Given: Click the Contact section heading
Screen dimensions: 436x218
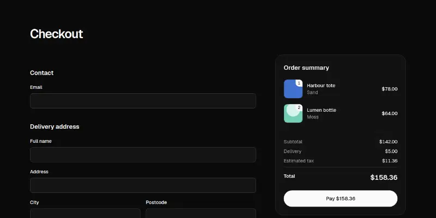Looking at the screenshot, I should coord(42,73).
